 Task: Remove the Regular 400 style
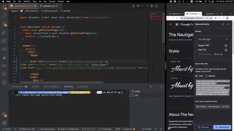[226, 45]
